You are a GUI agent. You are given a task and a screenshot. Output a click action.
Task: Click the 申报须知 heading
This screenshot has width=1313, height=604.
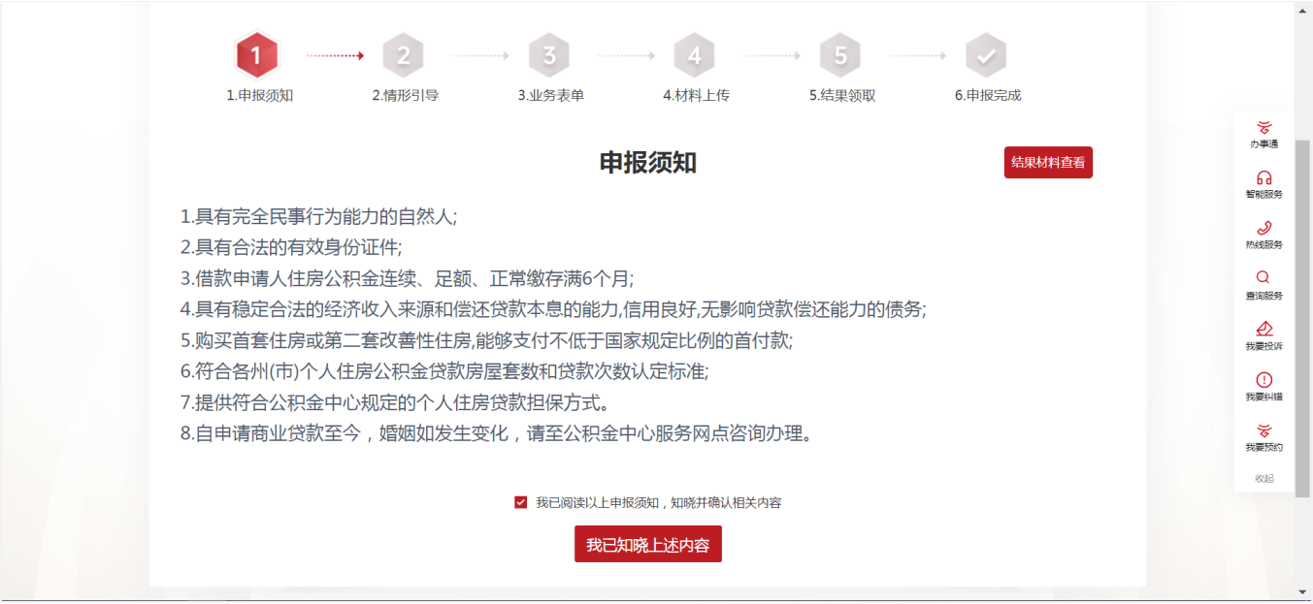(648, 163)
